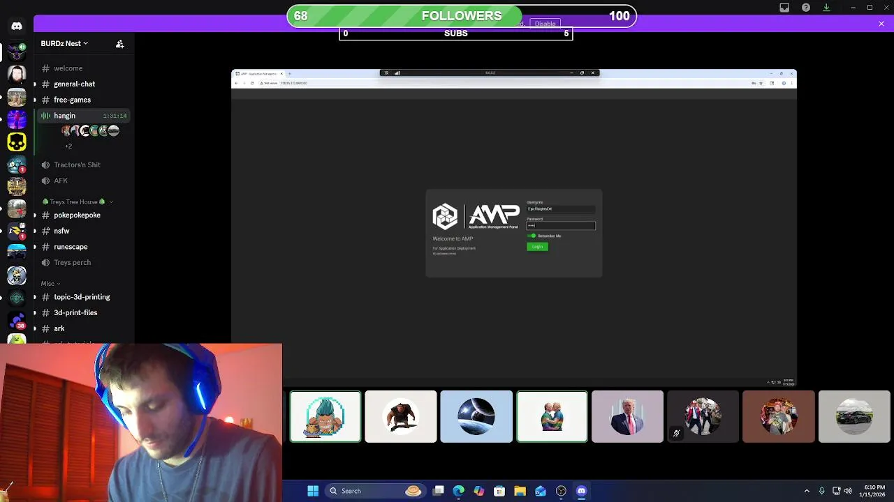This screenshot has width=894, height=502.
Task: Collapse the Misc category
Action: 50,284
